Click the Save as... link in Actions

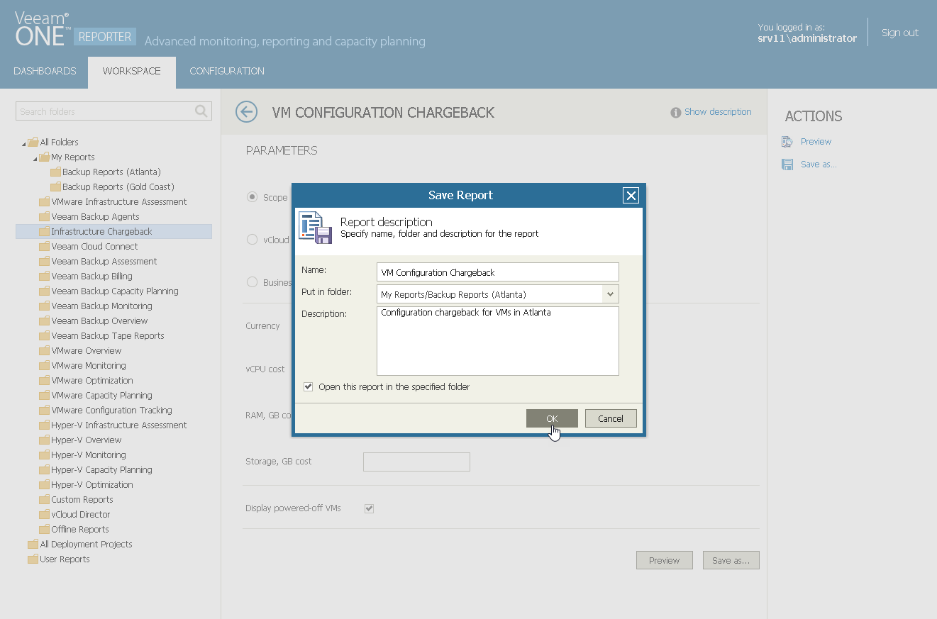(x=819, y=164)
